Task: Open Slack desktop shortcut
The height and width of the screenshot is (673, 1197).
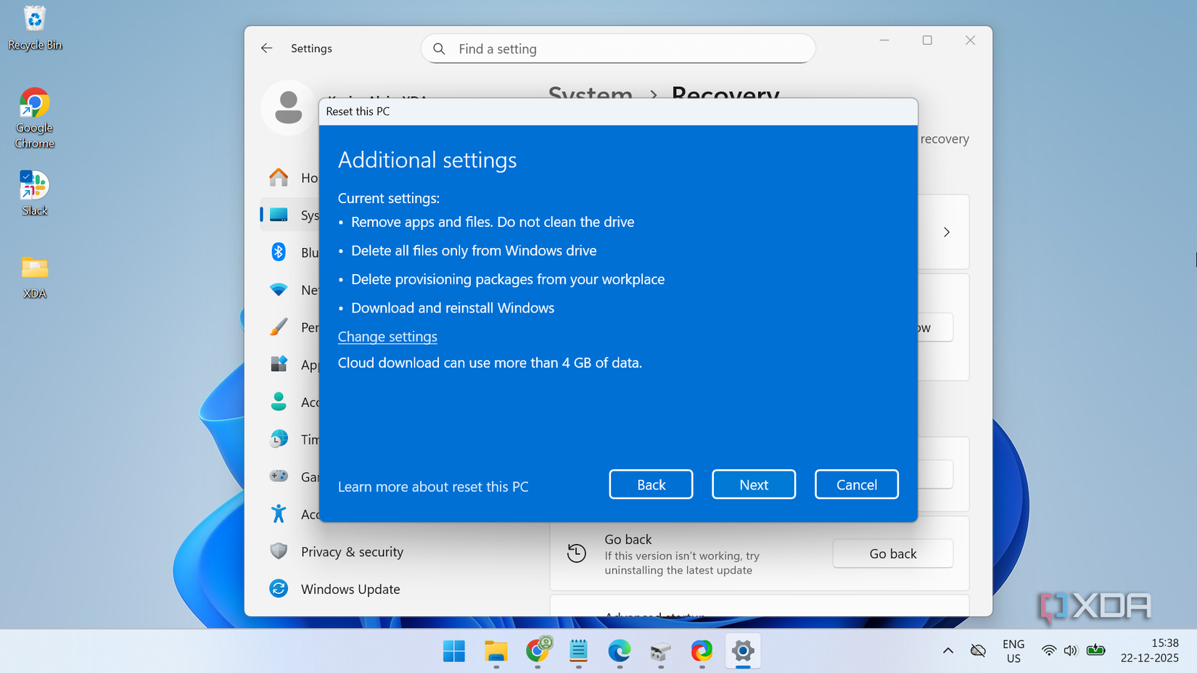Action: coord(35,193)
